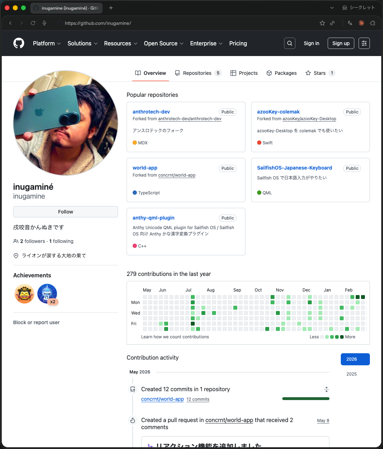Image resolution: width=383 pixels, height=449 pixels.
Task: Reload the page
Action: (33, 23)
